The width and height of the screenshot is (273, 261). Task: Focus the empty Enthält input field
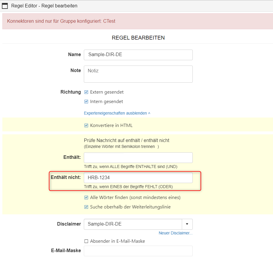tap(138, 158)
